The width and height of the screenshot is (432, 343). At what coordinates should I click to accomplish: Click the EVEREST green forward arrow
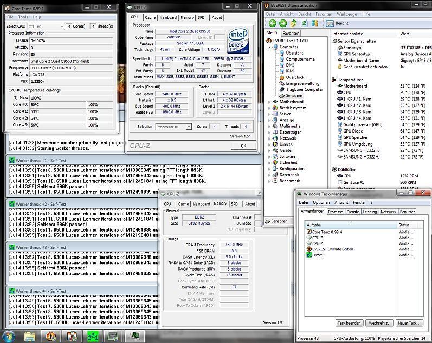(x=283, y=23)
